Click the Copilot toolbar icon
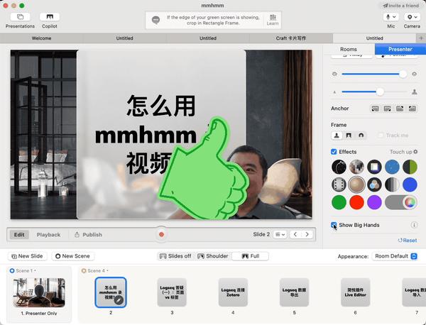This screenshot has height=325, width=426. click(x=50, y=17)
